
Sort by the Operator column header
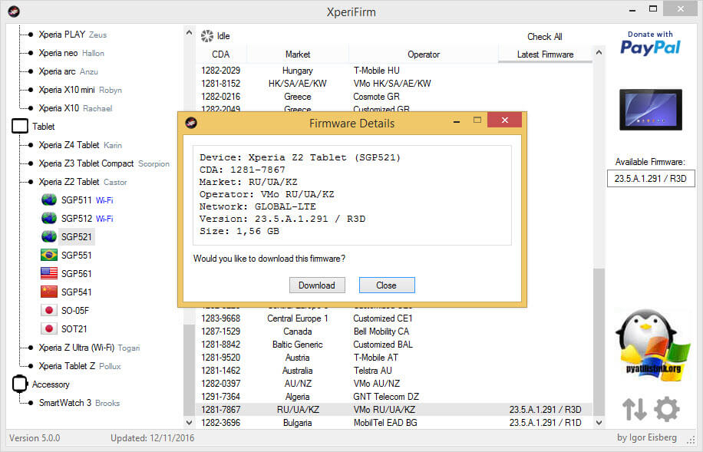(x=424, y=54)
